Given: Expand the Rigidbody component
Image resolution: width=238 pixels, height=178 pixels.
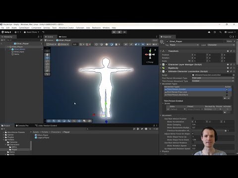Looking at the screenshot, I should (x=161, y=68).
